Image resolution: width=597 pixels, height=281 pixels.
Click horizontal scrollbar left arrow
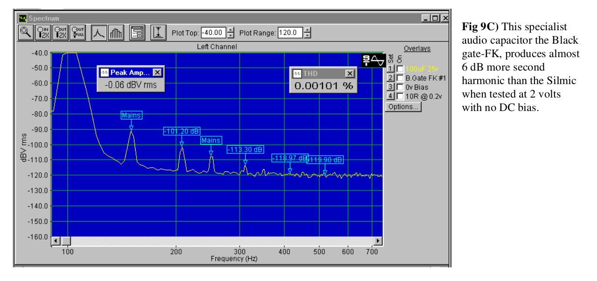tap(55, 241)
